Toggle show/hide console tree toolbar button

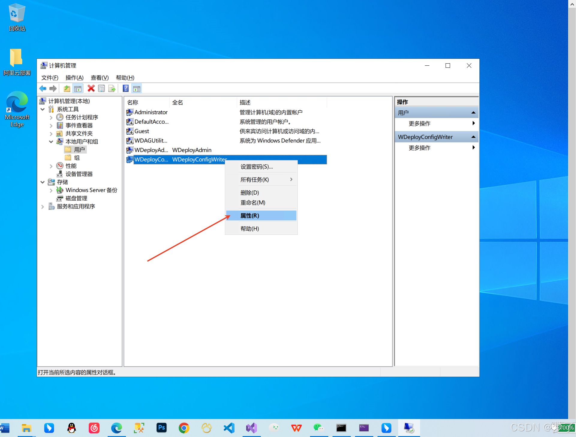click(x=78, y=88)
